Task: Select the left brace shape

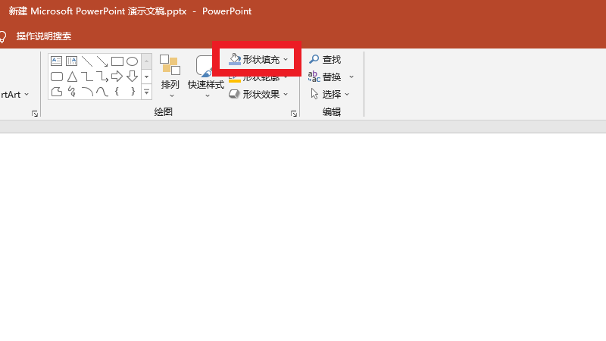Action: (117, 92)
